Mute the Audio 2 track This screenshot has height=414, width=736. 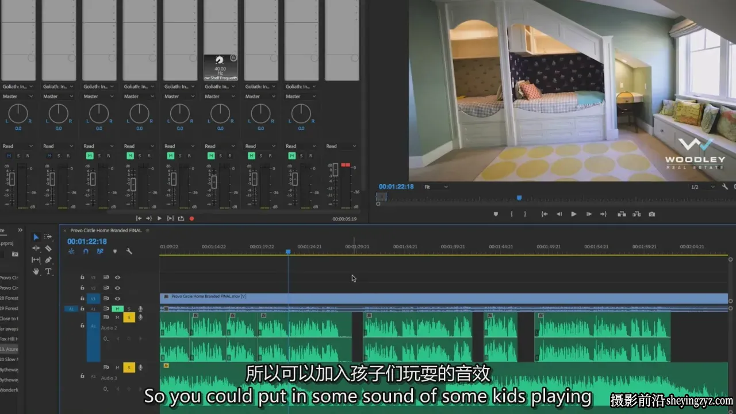(117, 317)
